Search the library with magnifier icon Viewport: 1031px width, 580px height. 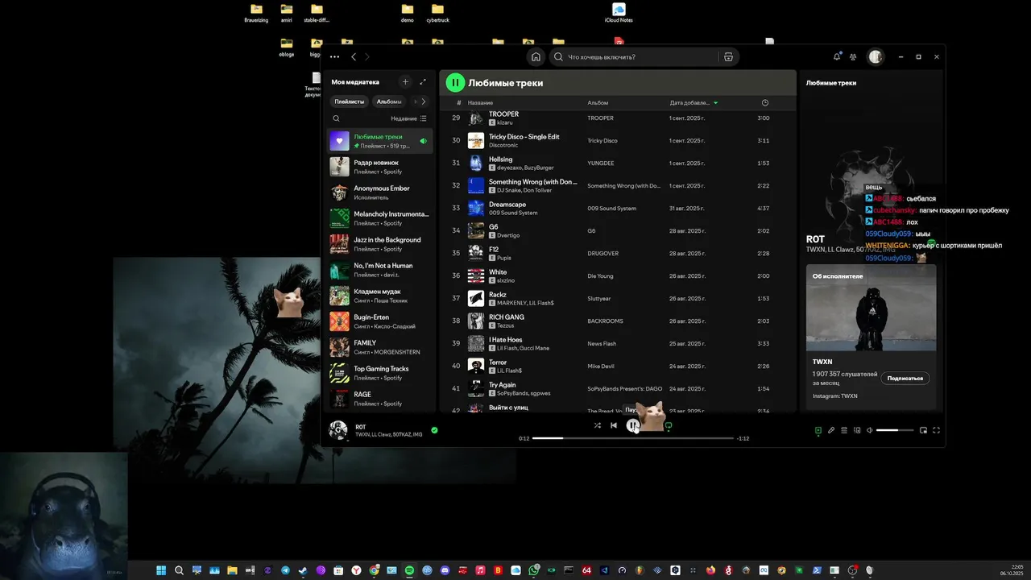[x=337, y=118]
